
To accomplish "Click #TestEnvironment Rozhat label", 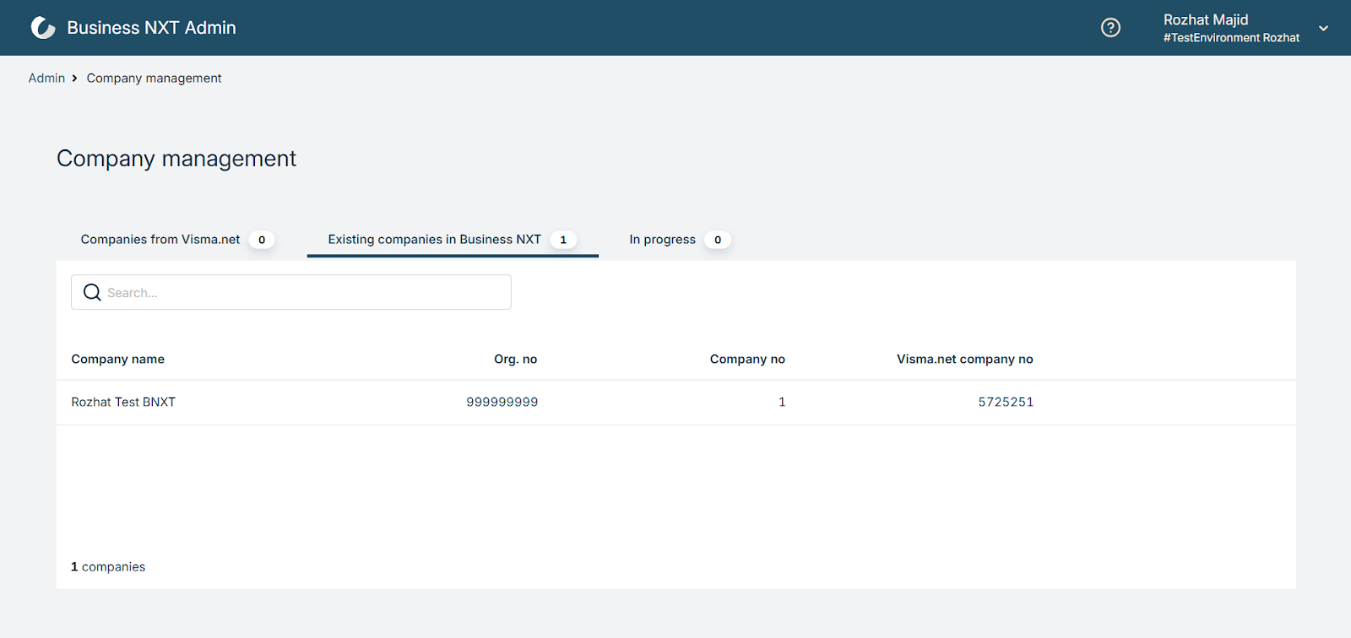I will click(1231, 38).
